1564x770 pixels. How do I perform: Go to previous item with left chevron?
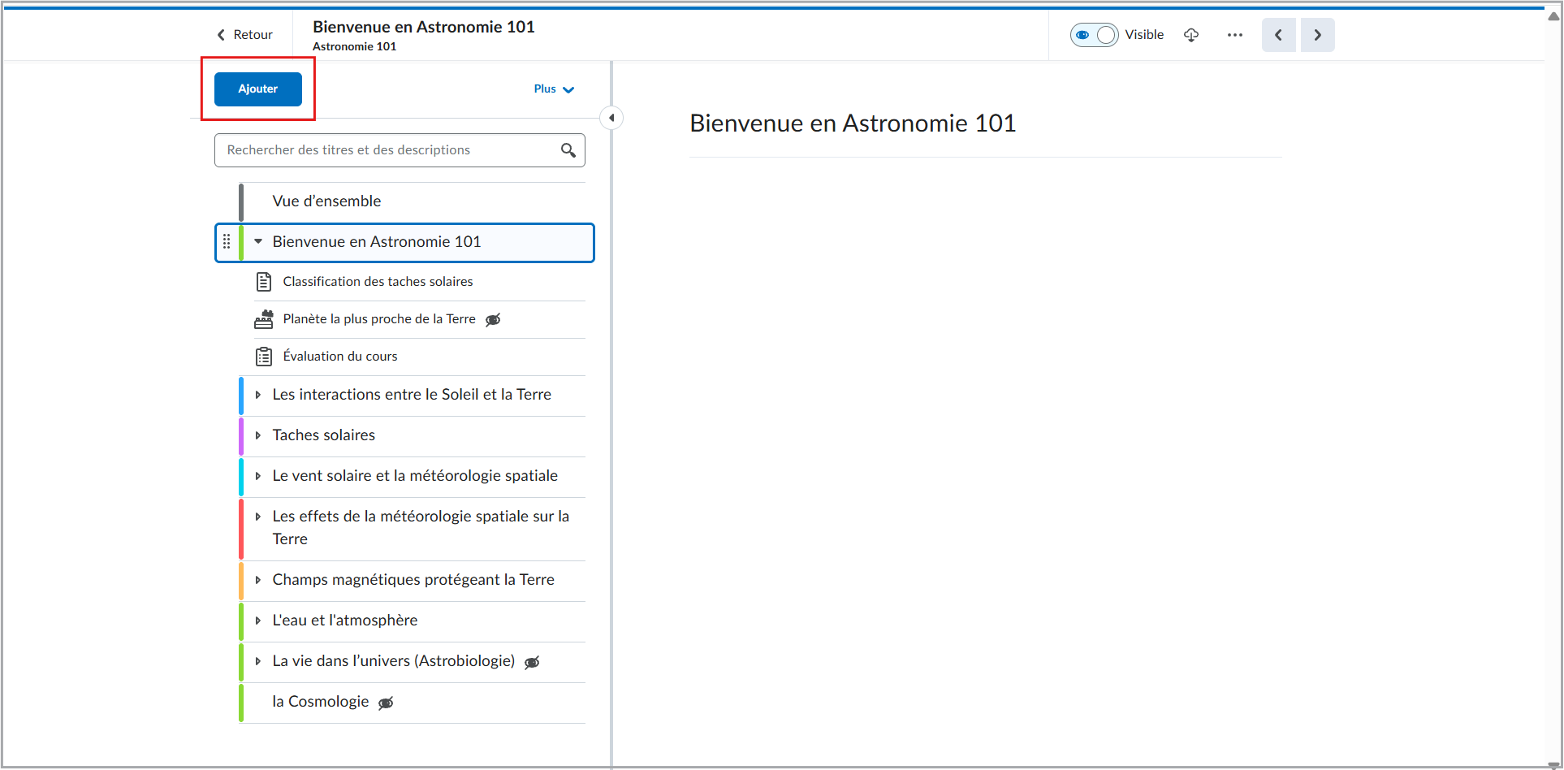tap(1278, 35)
